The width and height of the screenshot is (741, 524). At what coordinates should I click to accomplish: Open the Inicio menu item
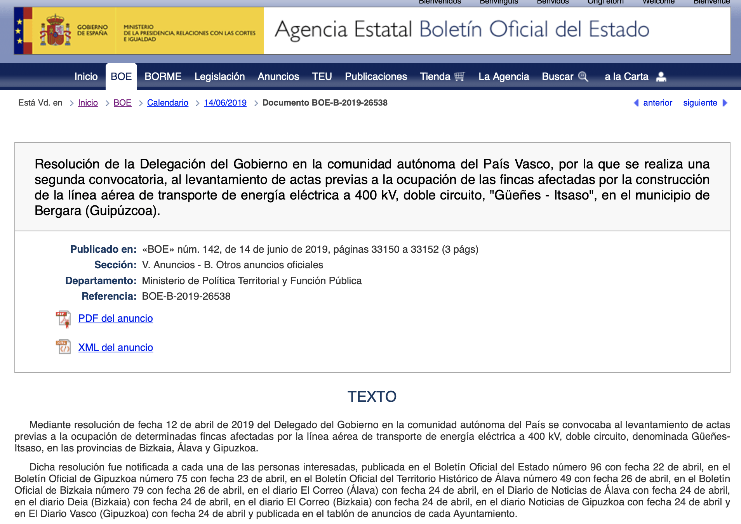[86, 76]
